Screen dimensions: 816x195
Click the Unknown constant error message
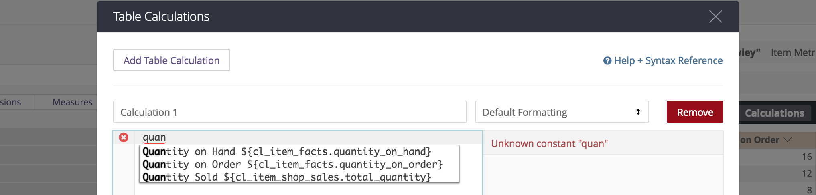(x=549, y=143)
